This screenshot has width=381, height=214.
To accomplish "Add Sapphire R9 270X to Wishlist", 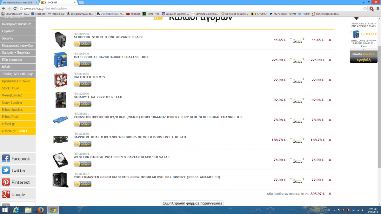I will point(83,144).
